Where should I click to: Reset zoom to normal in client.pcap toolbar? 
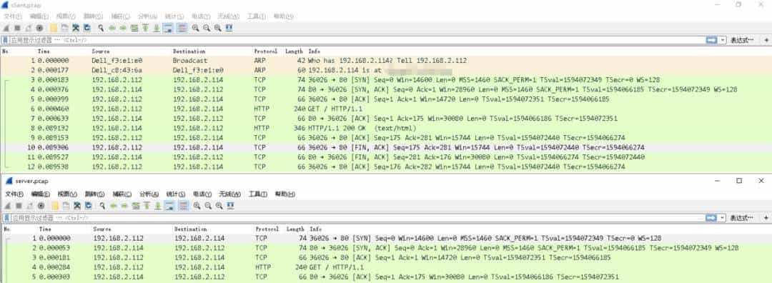click(x=217, y=28)
